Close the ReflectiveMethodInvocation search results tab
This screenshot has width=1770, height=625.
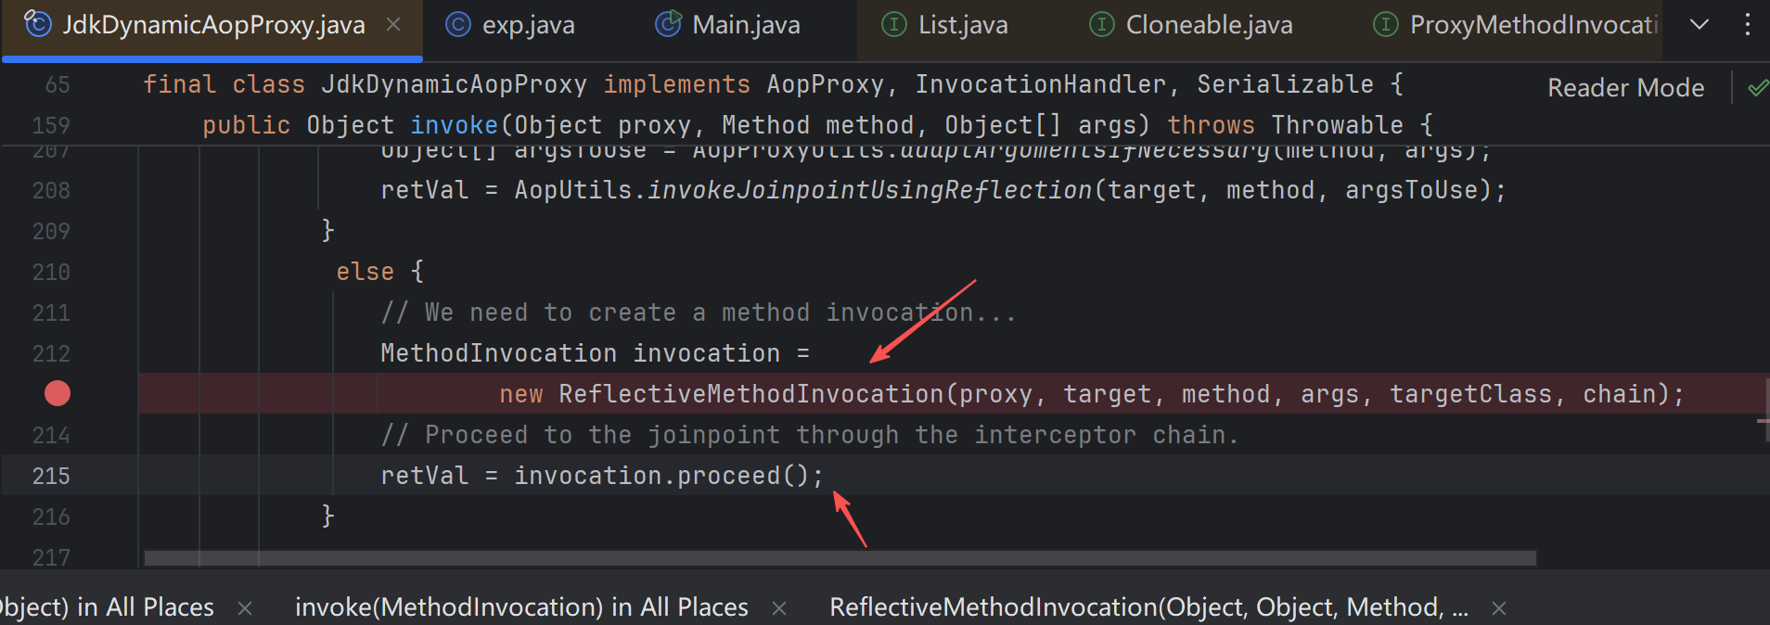[x=1498, y=608]
